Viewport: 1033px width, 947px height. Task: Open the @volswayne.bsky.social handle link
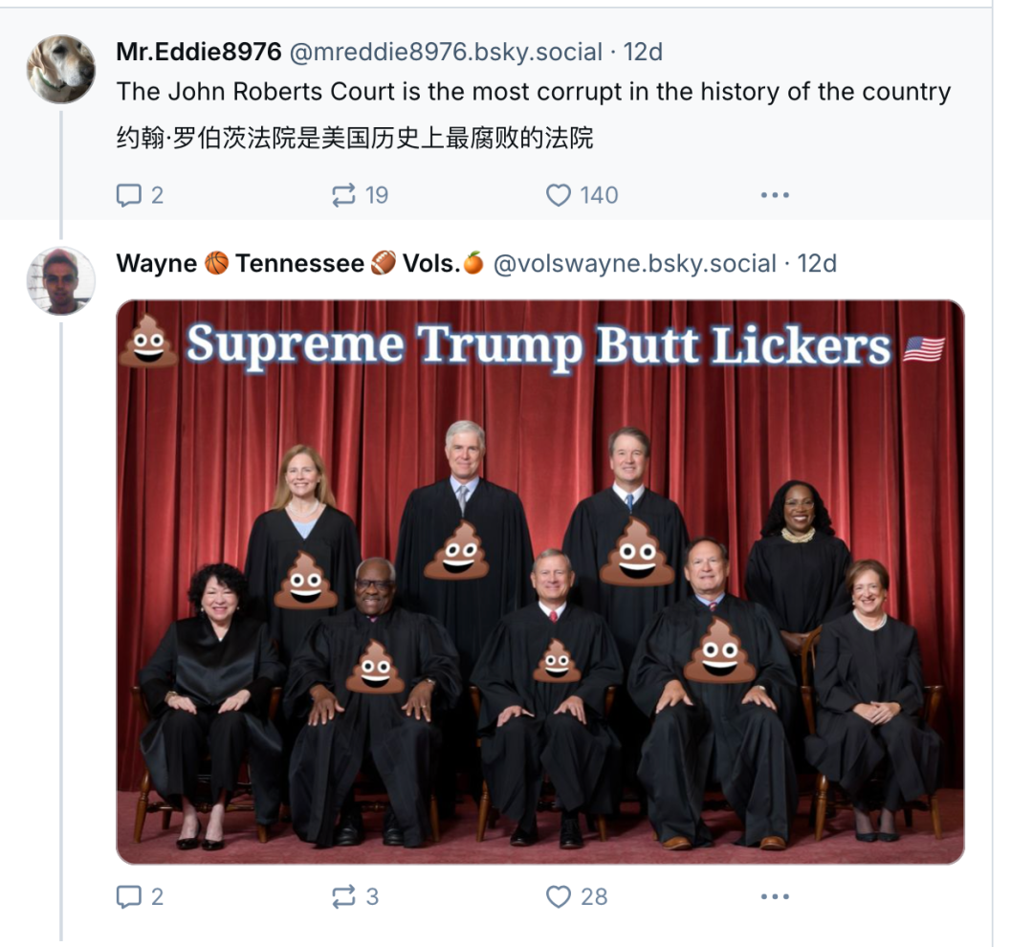tap(634, 263)
